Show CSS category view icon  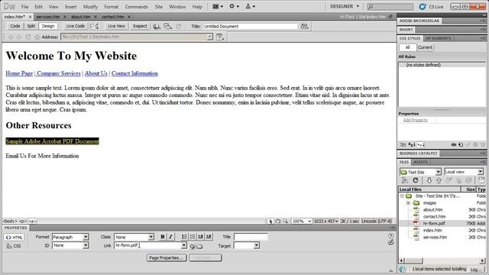[x=403, y=144]
